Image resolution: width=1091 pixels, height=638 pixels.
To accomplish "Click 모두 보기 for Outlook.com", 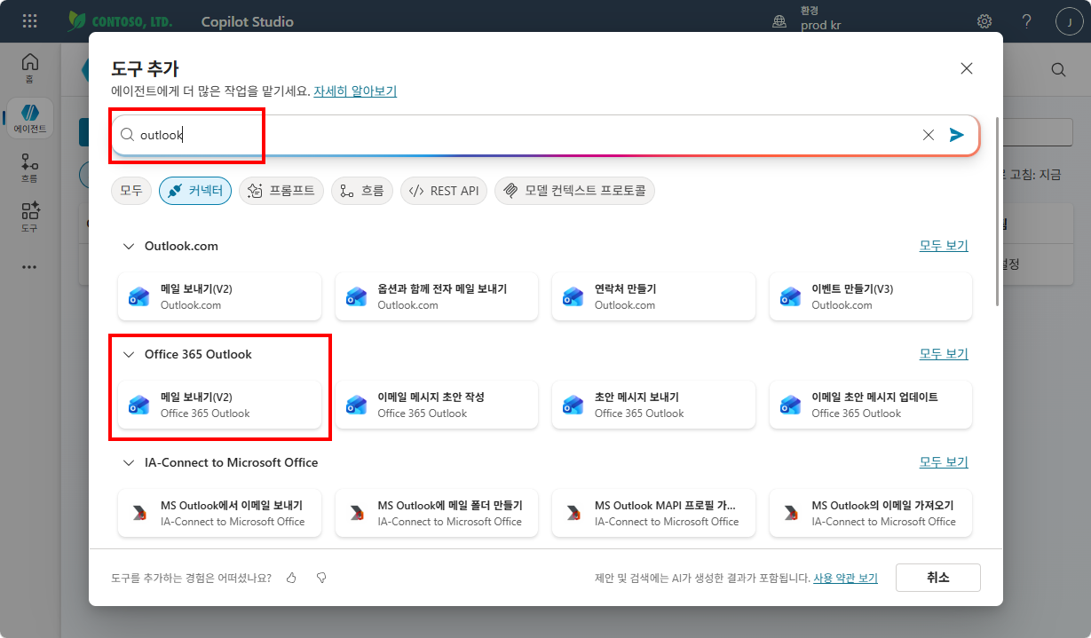I will tap(944, 246).
